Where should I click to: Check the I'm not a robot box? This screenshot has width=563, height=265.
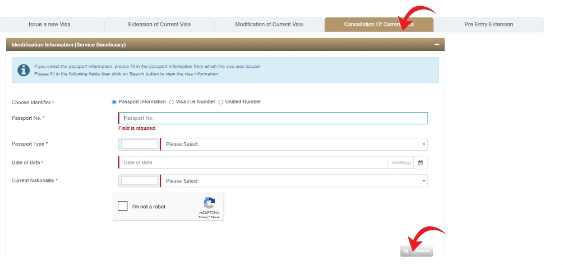tap(123, 207)
